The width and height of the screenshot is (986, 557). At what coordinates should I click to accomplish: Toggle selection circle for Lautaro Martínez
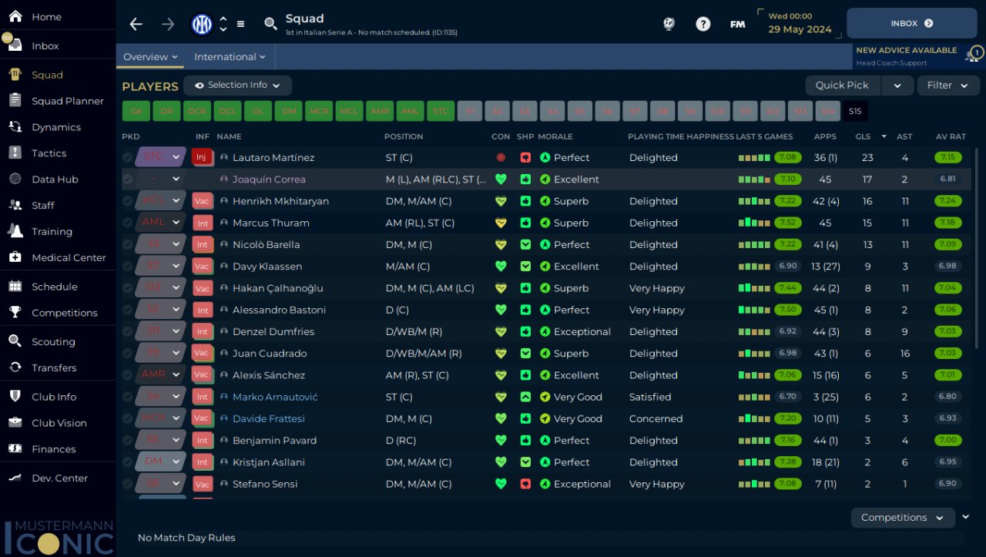click(128, 157)
